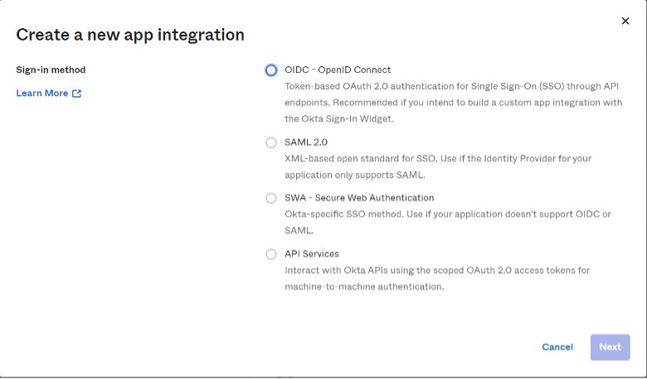
Task: Open the Learn More link
Action: click(x=42, y=94)
